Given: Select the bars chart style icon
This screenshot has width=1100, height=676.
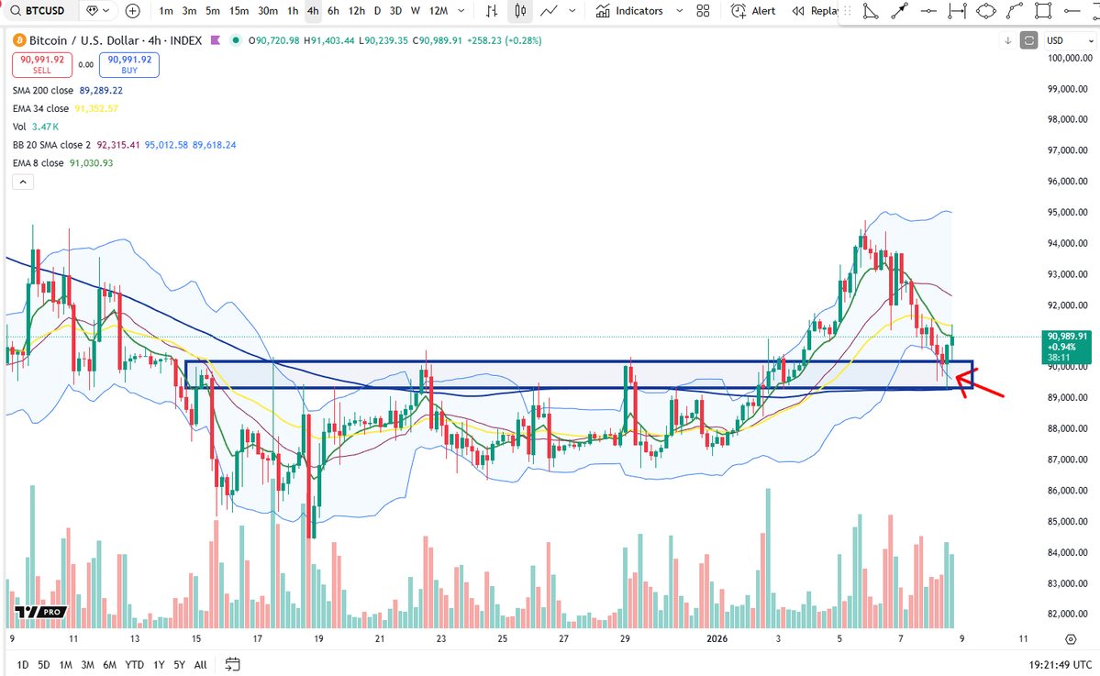Looking at the screenshot, I should (492, 10).
